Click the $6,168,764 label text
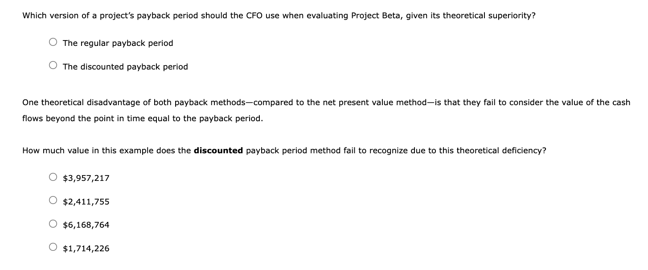The height and width of the screenshot is (270, 648). pos(87,225)
